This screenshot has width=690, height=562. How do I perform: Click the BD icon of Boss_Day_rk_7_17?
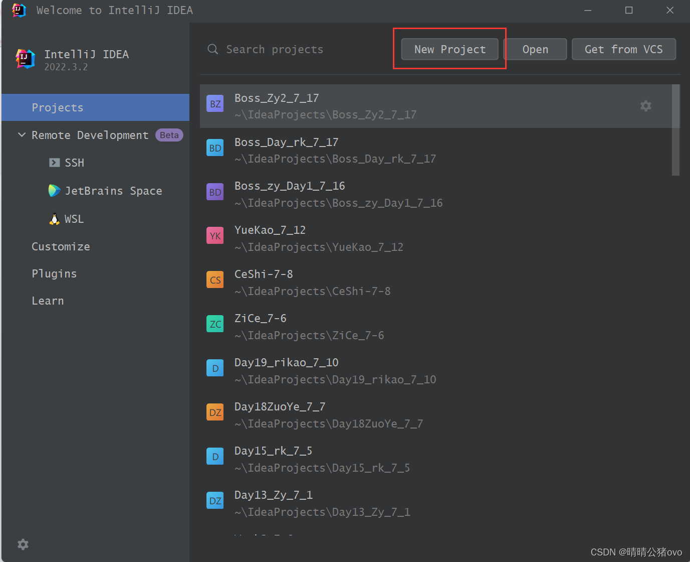click(215, 148)
